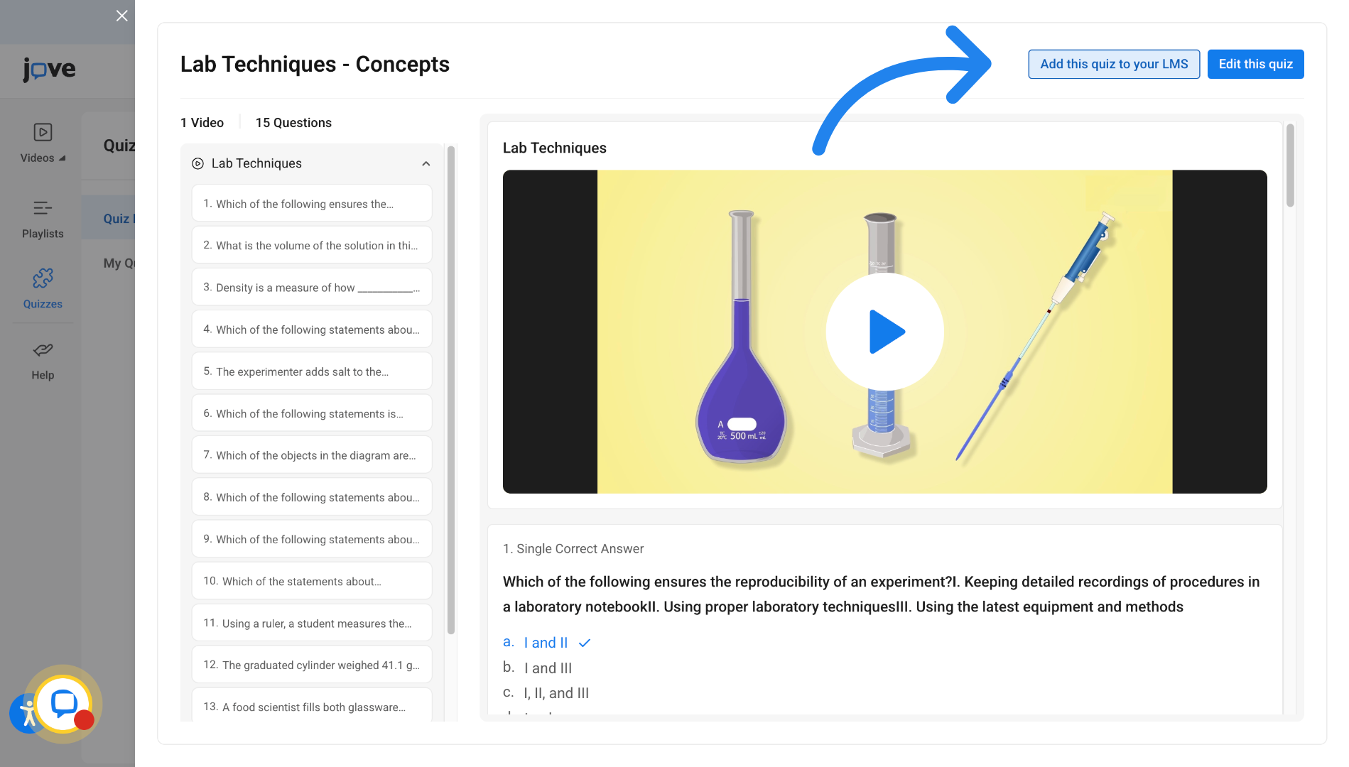Click the JoVE logo
Viewport: 1349px width, 767px height.
pyautogui.click(x=49, y=69)
